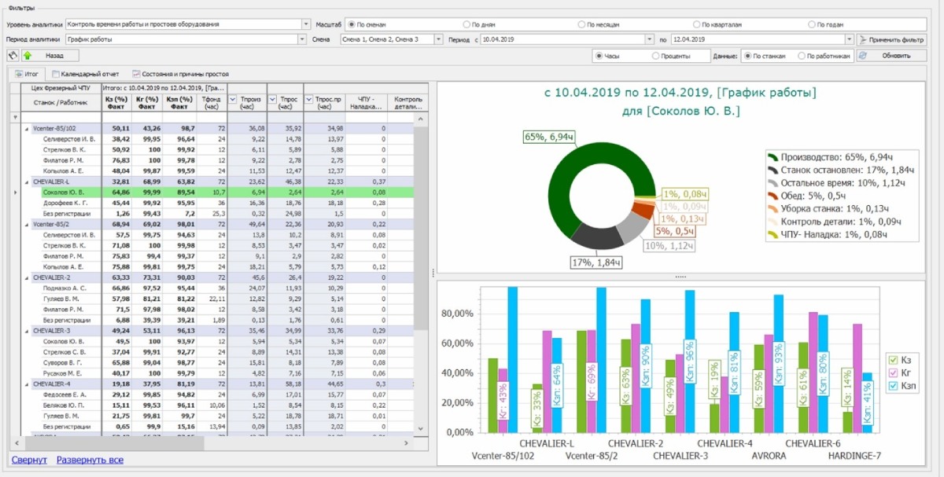Click the Кг checkbox in bar chart legend
944x477 pixels.
[x=892, y=372]
